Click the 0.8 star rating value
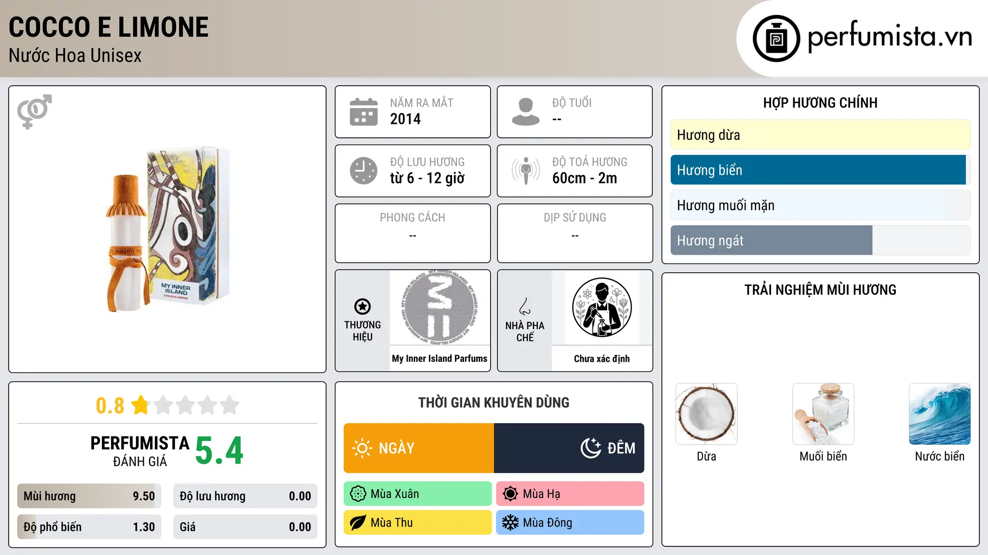The width and height of the screenshot is (988, 555). click(110, 406)
